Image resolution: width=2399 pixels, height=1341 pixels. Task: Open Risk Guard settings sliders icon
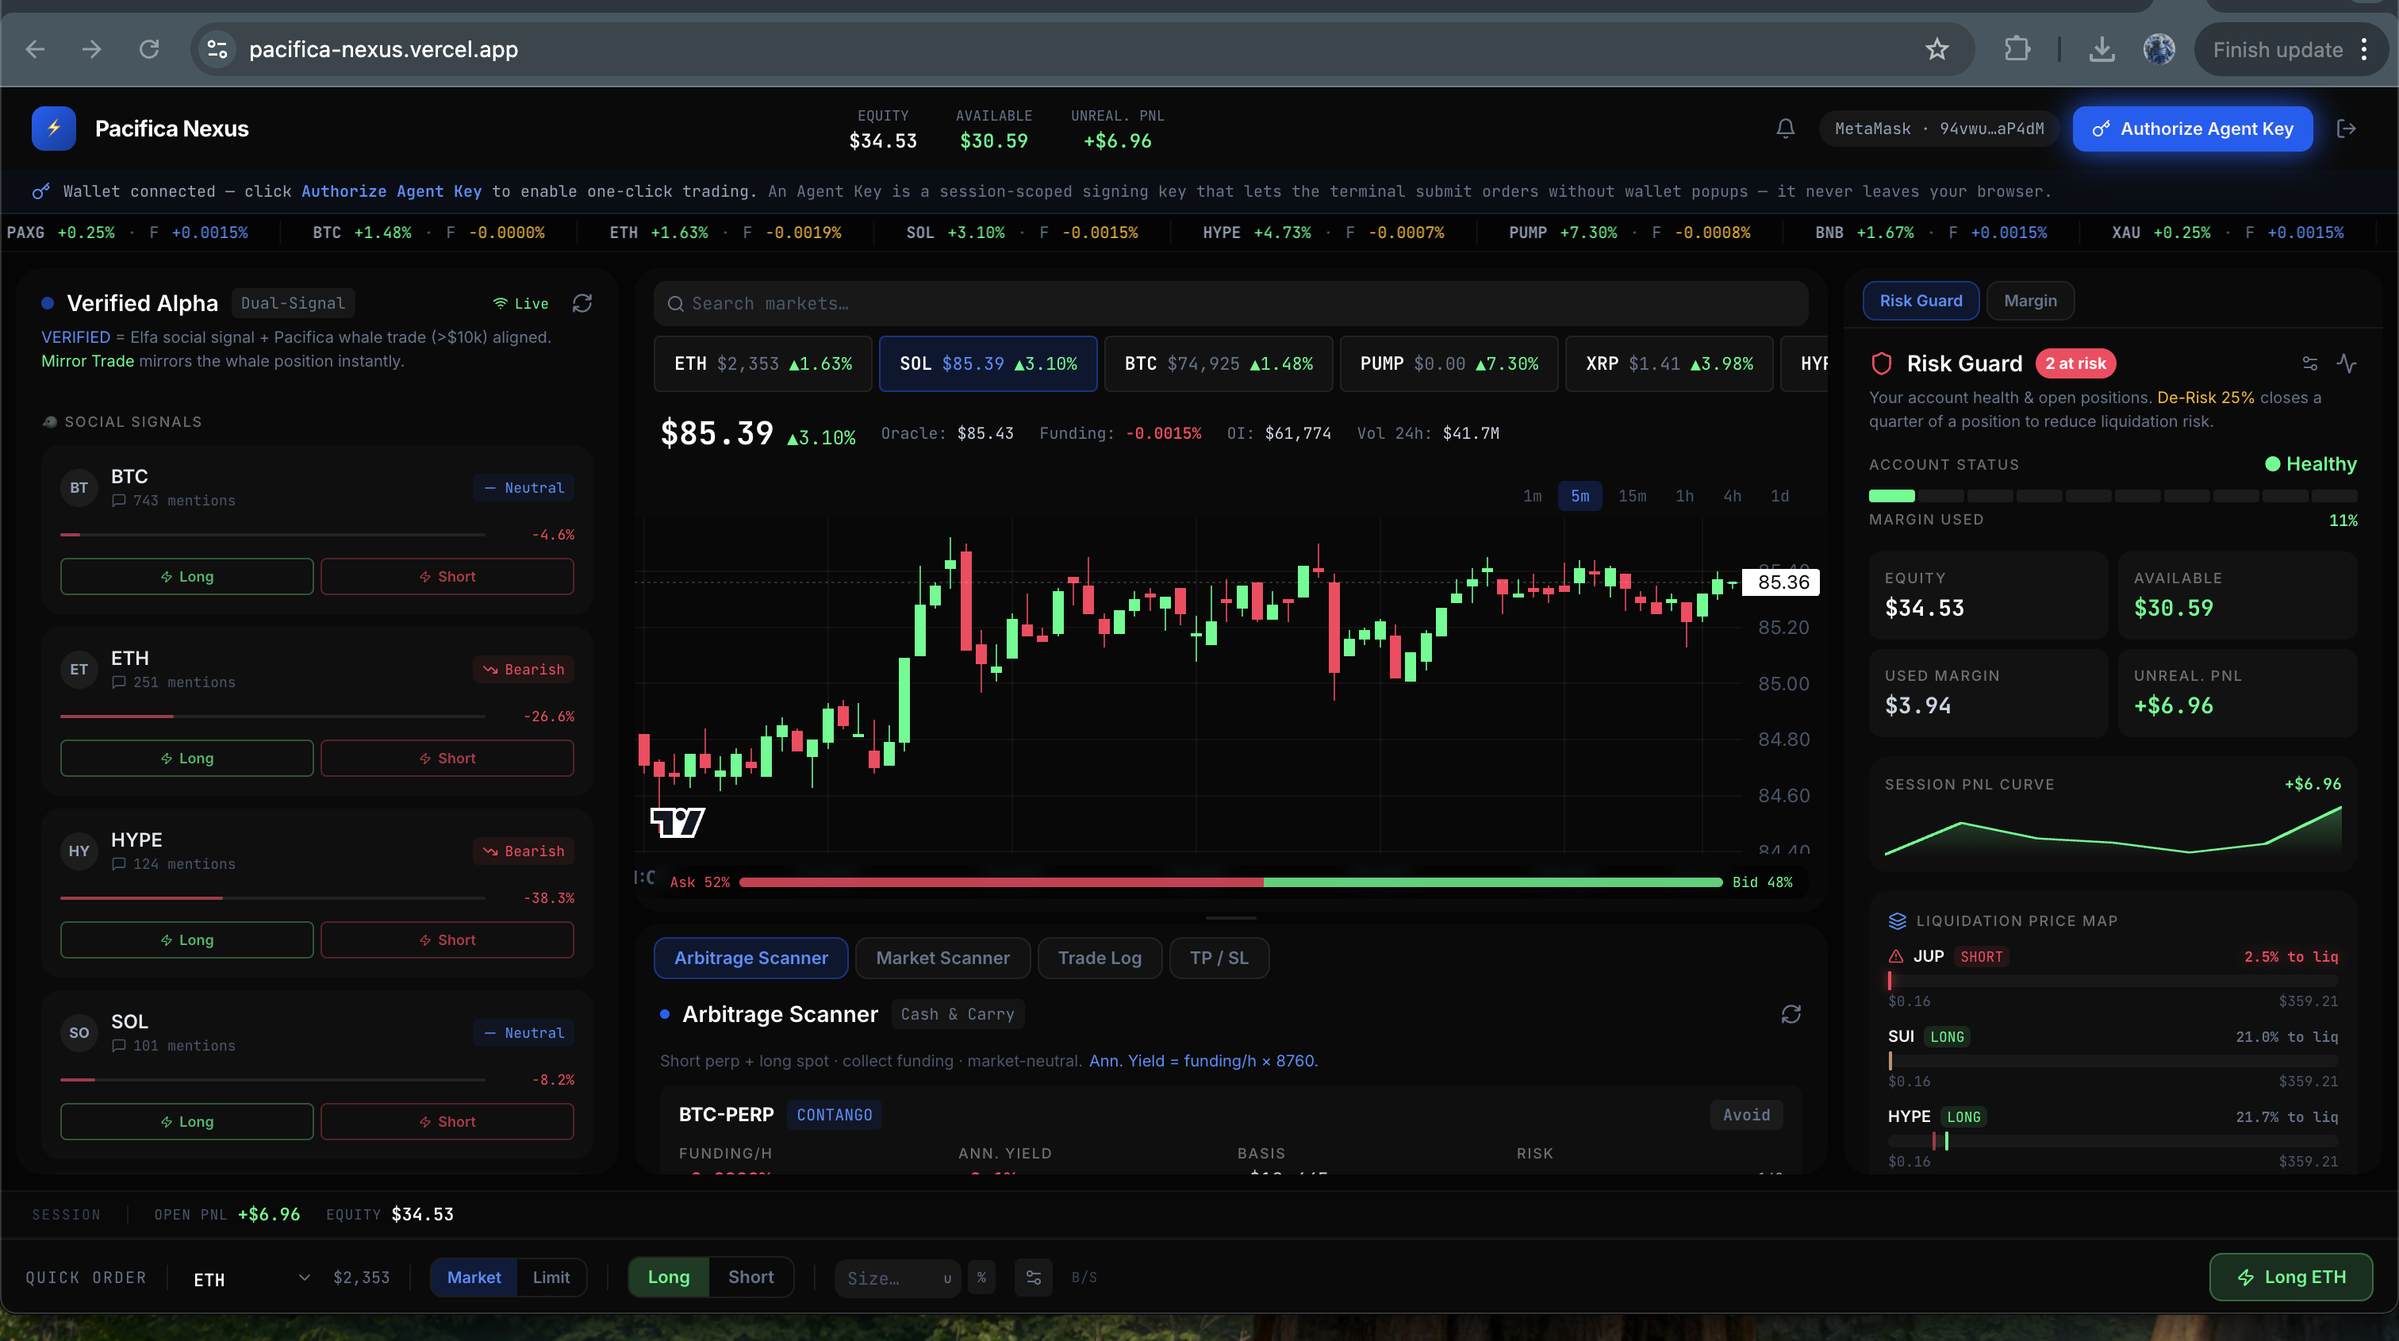(2309, 363)
